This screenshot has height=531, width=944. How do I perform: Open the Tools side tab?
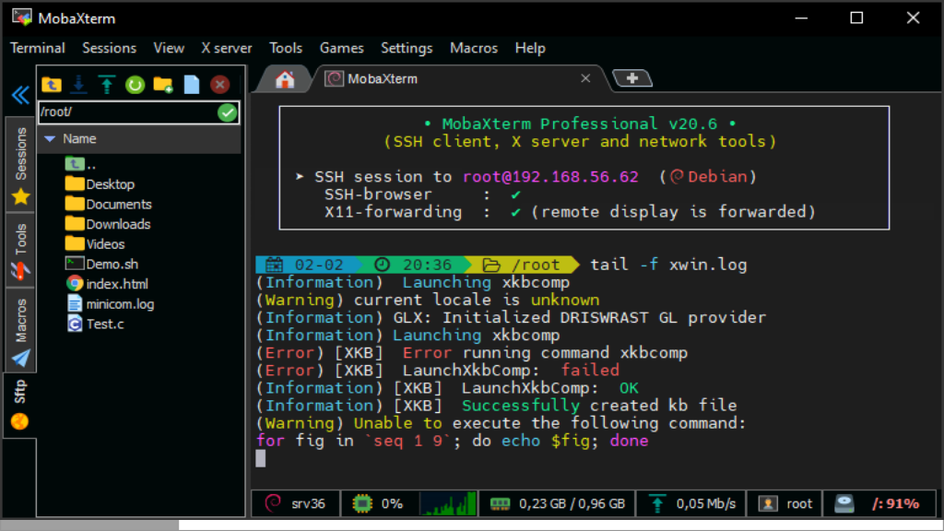pos(20,250)
